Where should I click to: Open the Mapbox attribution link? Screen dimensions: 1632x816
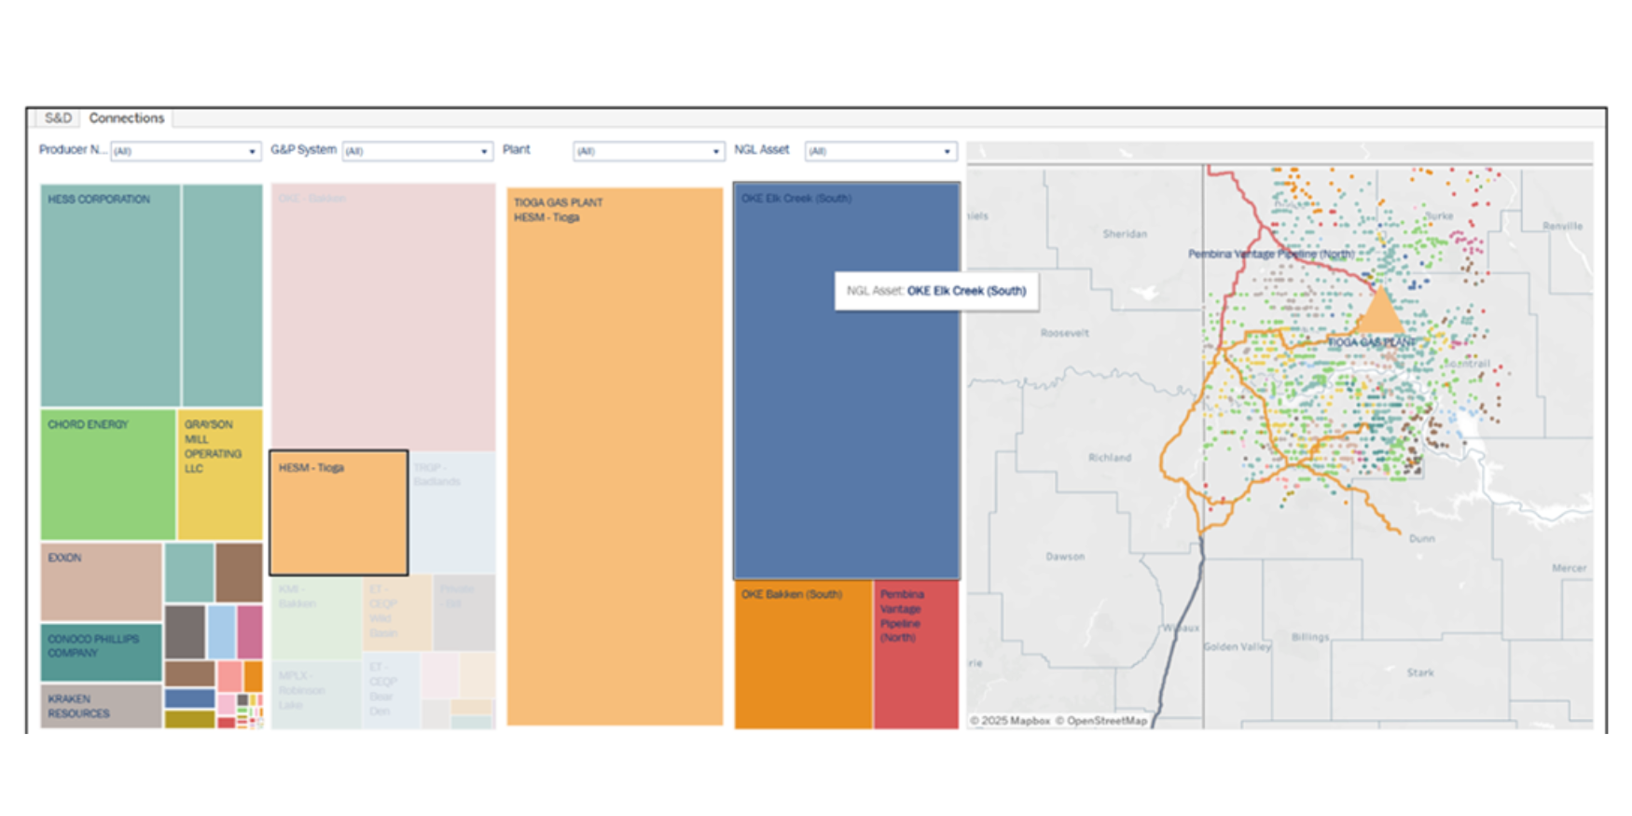tap(1010, 721)
